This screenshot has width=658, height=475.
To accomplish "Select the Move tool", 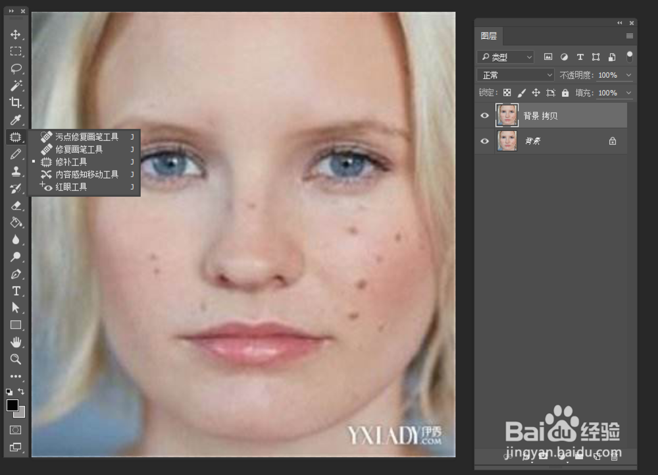I will (16, 34).
